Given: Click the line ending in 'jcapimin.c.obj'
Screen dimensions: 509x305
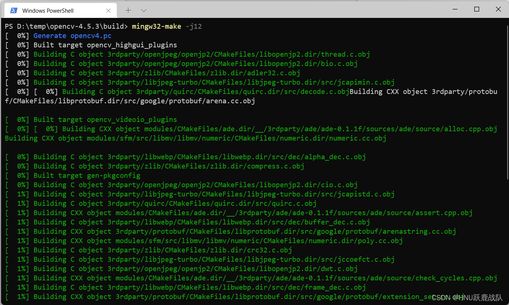Looking at the screenshot, I should (x=200, y=82).
